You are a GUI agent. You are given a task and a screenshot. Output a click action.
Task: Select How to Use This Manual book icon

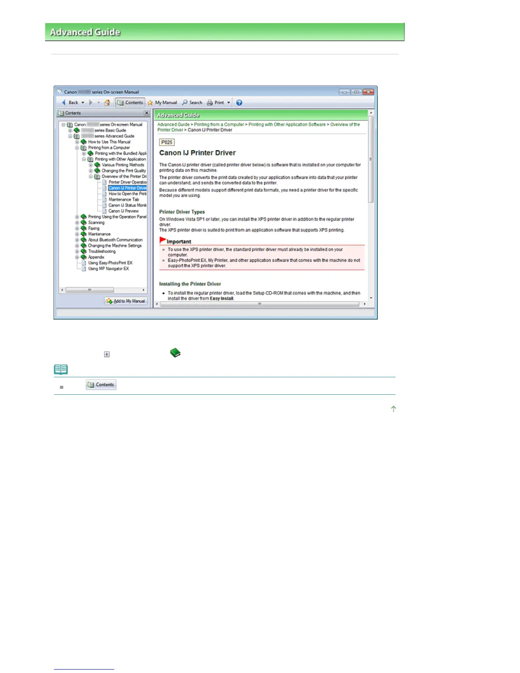click(84, 142)
